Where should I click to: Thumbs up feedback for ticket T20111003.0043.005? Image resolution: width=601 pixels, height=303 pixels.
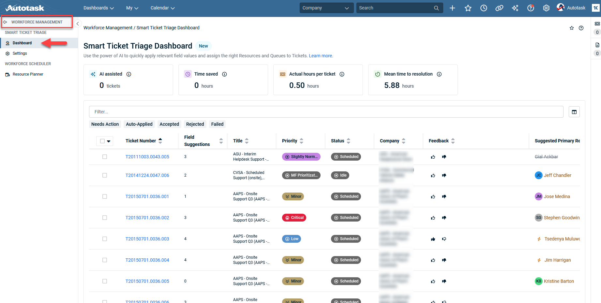(x=433, y=157)
